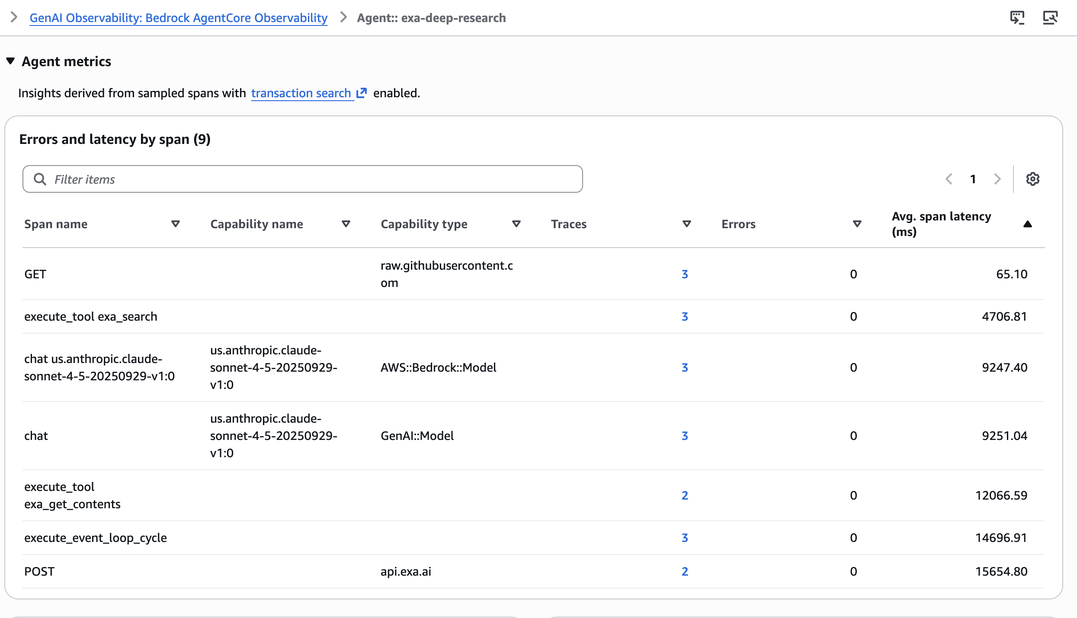This screenshot has width=1077, height=618.
Task: Select 'POST' span name cell
Action: 39,571
